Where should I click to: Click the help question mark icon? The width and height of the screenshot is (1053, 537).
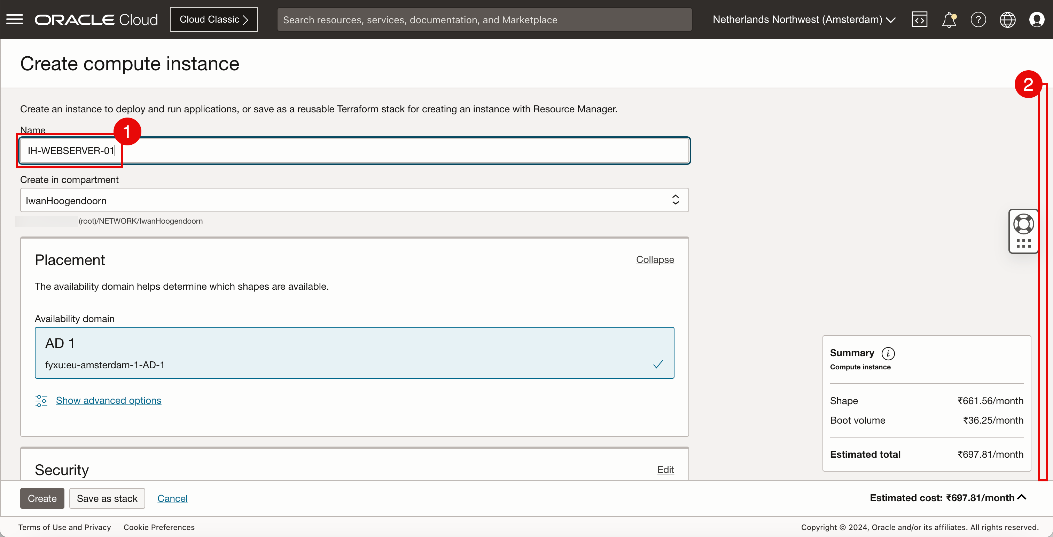[x=978, y=19]
